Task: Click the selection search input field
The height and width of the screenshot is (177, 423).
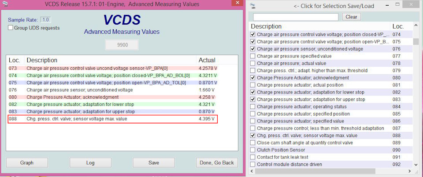Action: click(296, 17)
